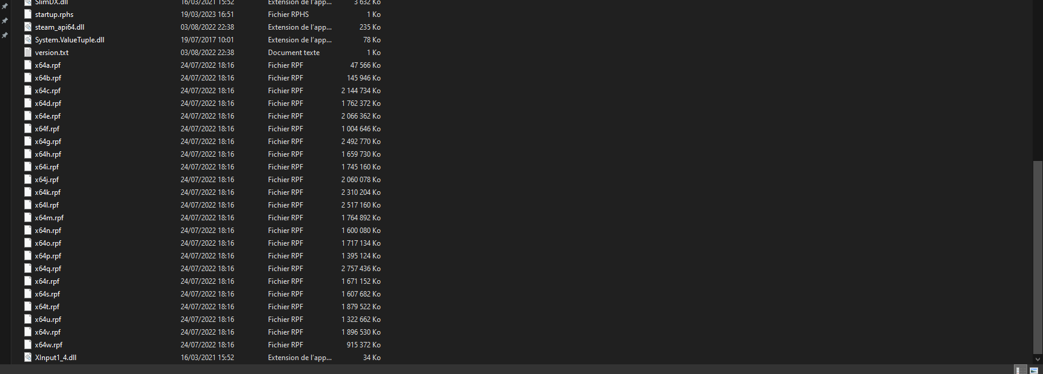The image size is (1043, 374).
Task: Click the x64m.rpf file icon
Action: tap(28, 218)
